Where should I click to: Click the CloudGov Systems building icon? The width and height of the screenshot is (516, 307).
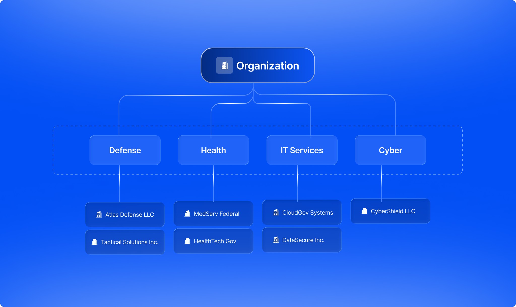point(276,212)
